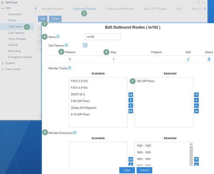This screenshot has height=174, width=214.
Task: Collapse the PBX tree section
Action: [x=3, y=8]
